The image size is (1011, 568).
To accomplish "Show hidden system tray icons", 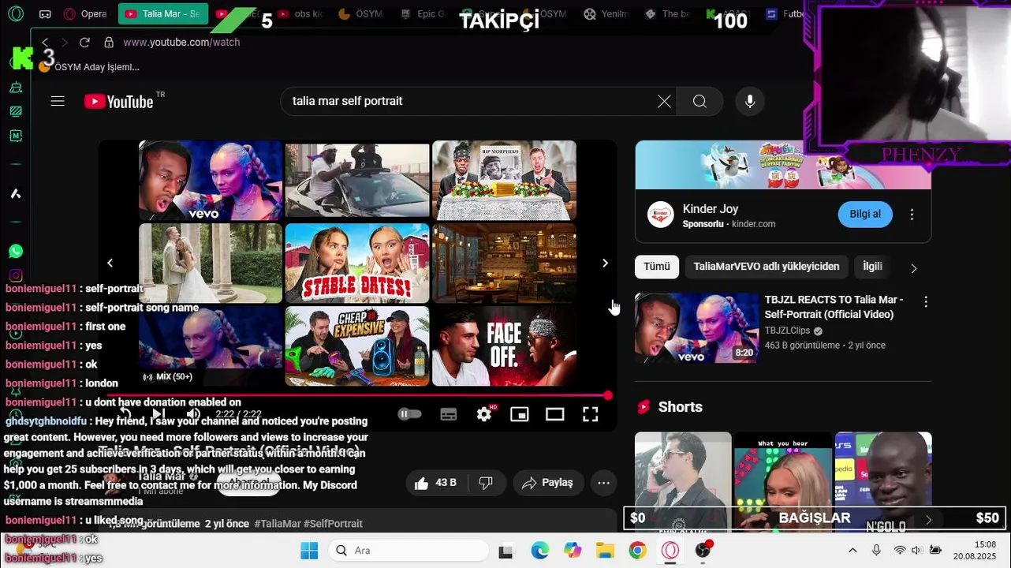I will (x=852, y=551).
